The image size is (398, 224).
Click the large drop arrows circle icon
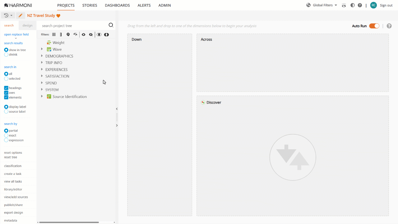[293, 157]
